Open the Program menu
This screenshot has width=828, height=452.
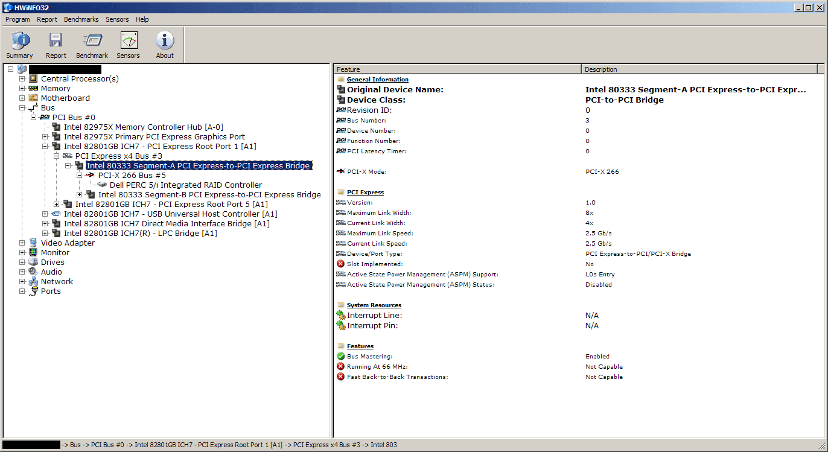coord(18,19)
